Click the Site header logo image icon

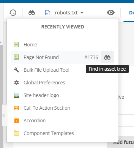[17, 95]
